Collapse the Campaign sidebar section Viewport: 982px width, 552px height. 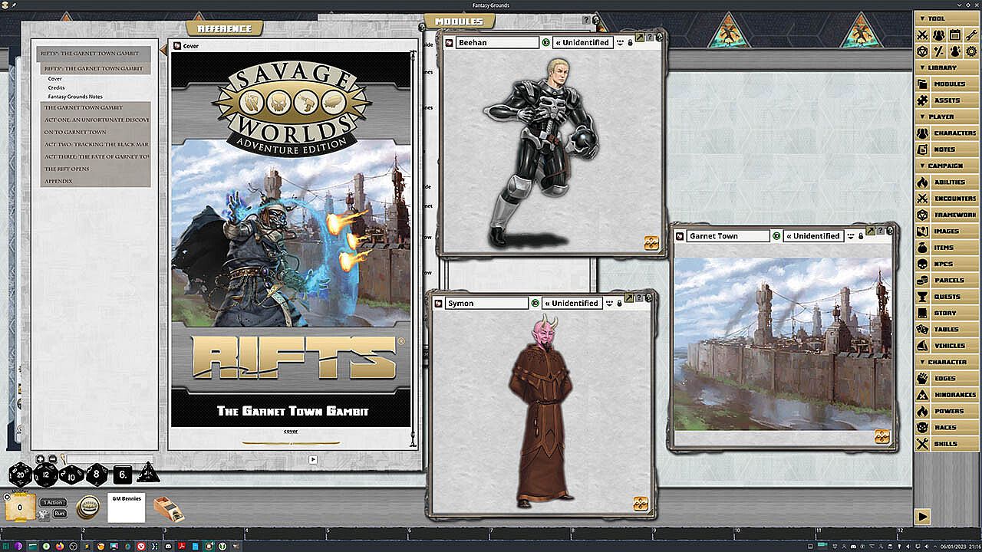(x=947, y=166)
